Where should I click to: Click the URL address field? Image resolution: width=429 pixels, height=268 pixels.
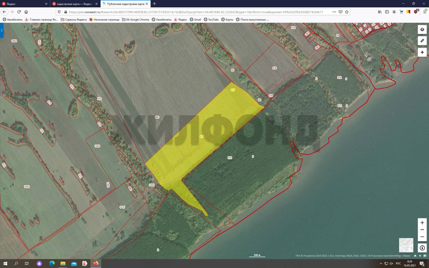(x=198, y=12)
